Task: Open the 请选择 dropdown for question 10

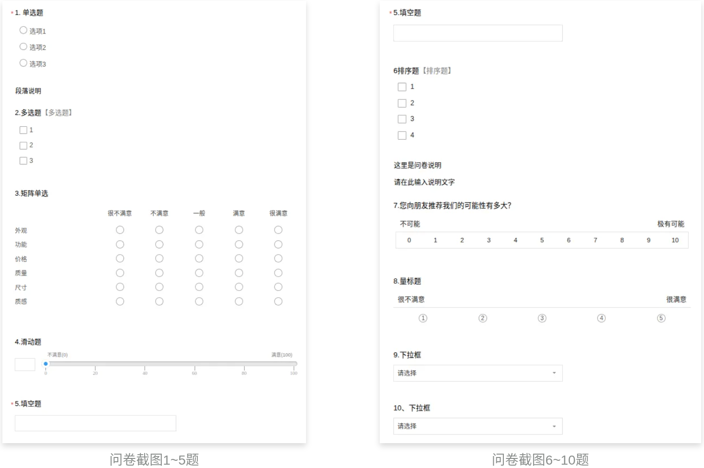Action: coord(477,426)
